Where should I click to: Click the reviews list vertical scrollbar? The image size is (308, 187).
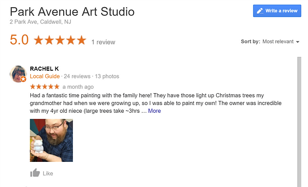click(299, 122)
